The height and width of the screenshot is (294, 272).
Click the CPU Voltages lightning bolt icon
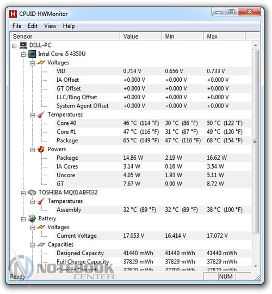pyautogui.click(x=41, y=63)
